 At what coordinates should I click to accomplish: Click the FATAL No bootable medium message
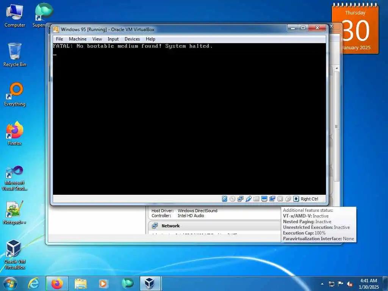tap(133, 46)
